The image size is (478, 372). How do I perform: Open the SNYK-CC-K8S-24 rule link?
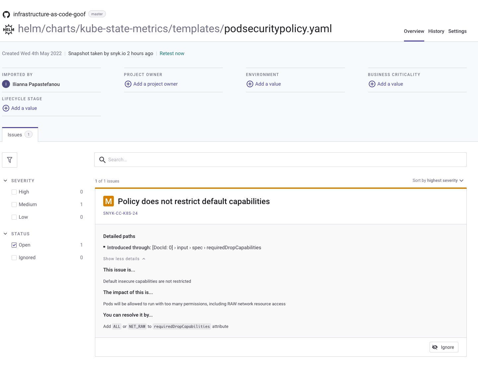click(x=120, y=213)
